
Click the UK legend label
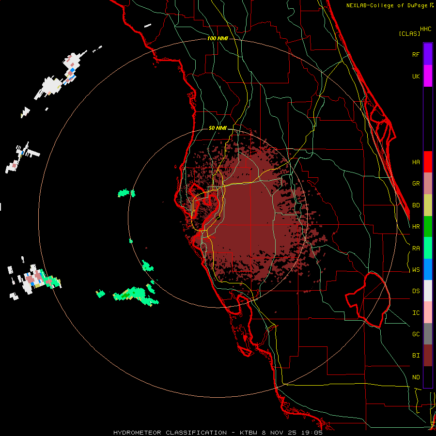point(416,77)
